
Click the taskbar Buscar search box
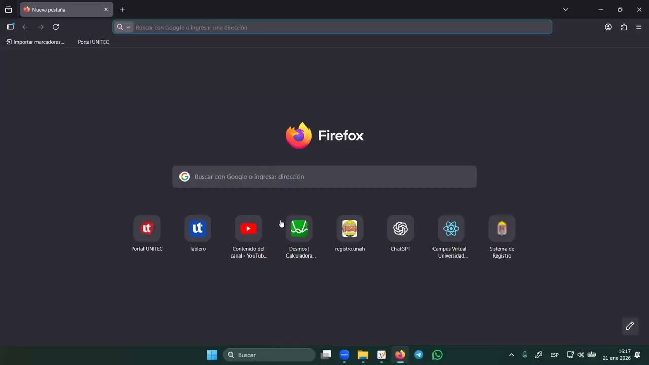click(269, 355)
